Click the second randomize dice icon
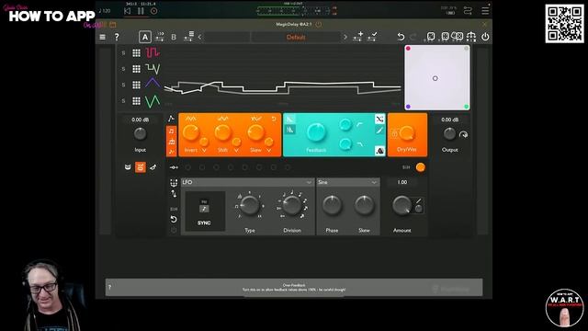The image size is (588, 331). click(x=445, y=37)
